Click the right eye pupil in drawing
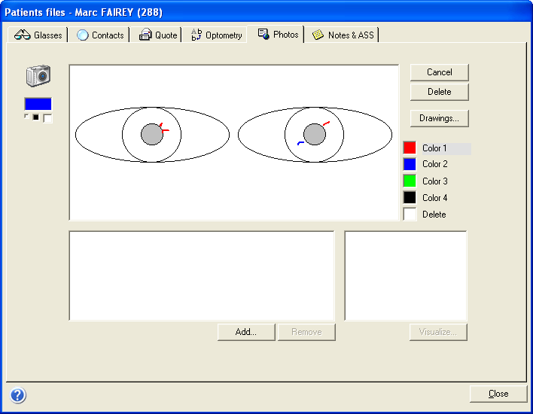 [x=315, y=135]
